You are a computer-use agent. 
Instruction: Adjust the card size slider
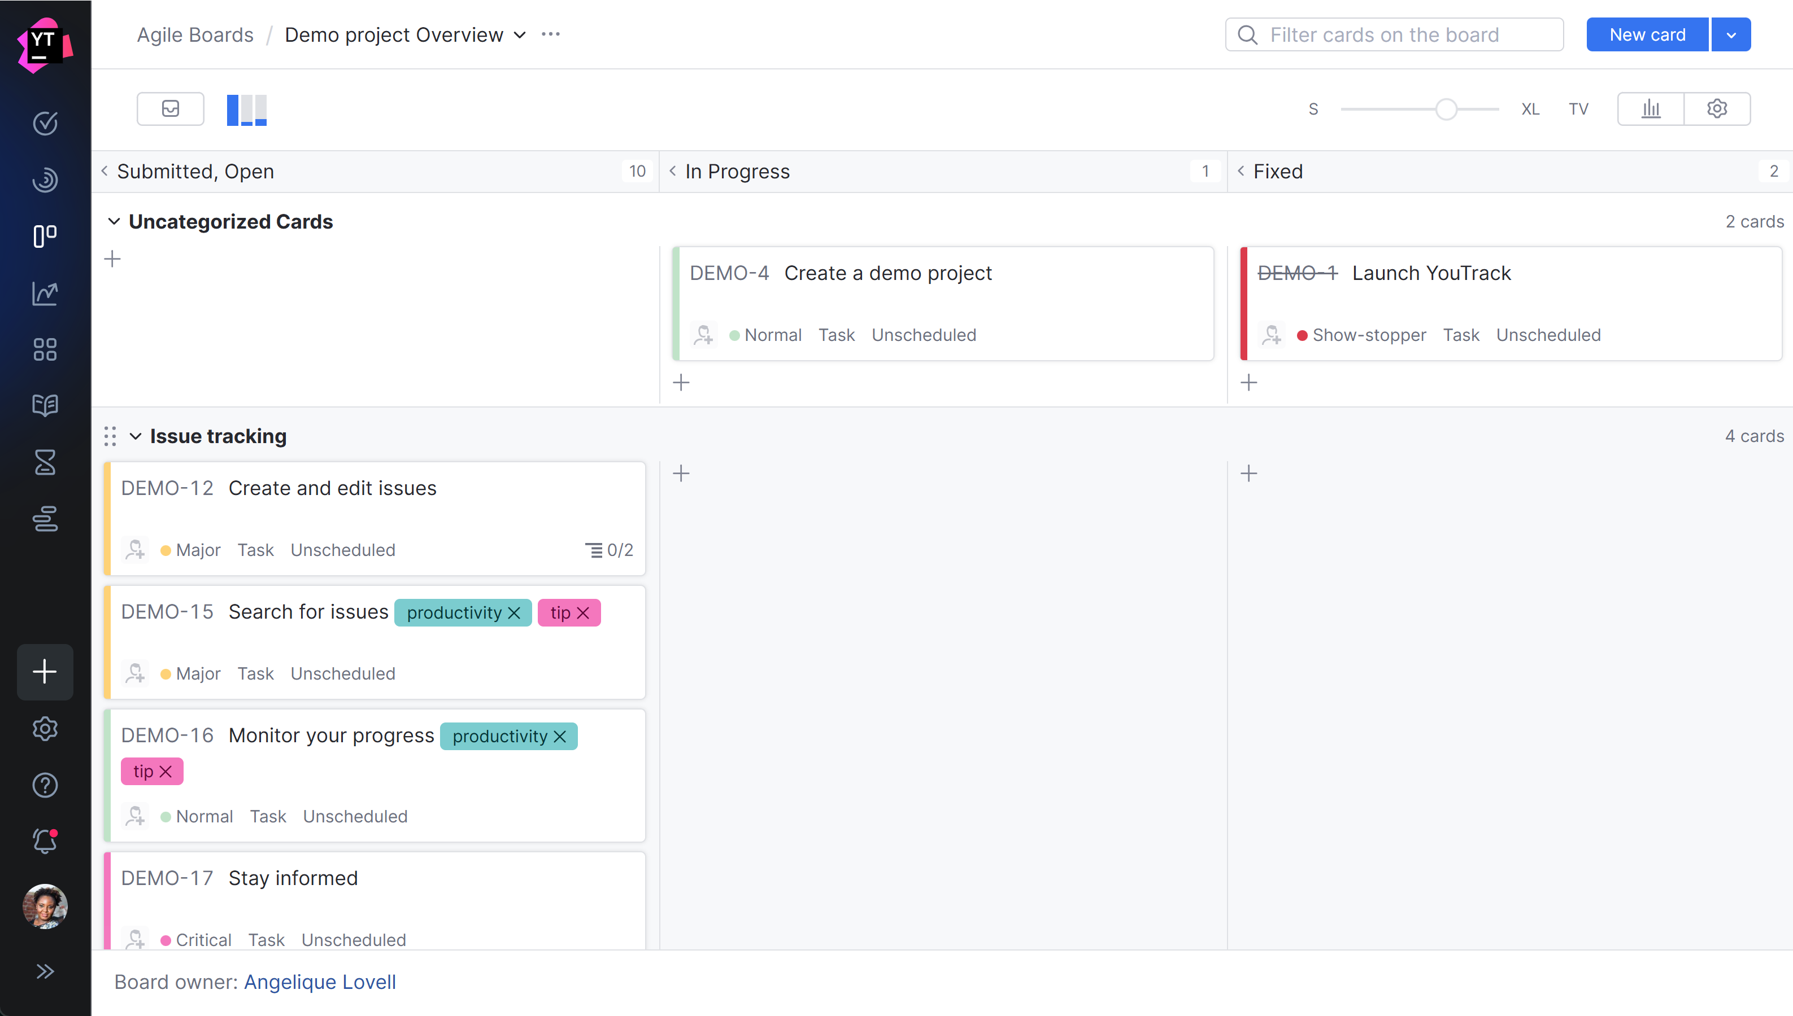pos(1447,109)
